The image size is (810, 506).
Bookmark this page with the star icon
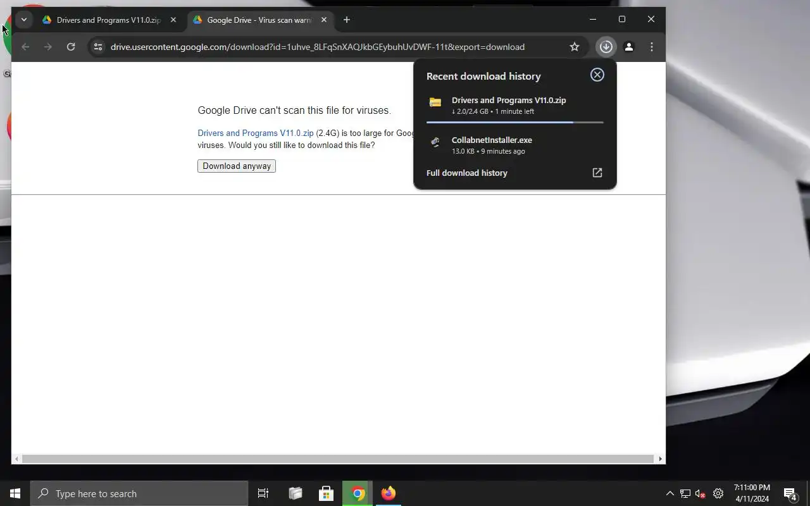(575, 47)
